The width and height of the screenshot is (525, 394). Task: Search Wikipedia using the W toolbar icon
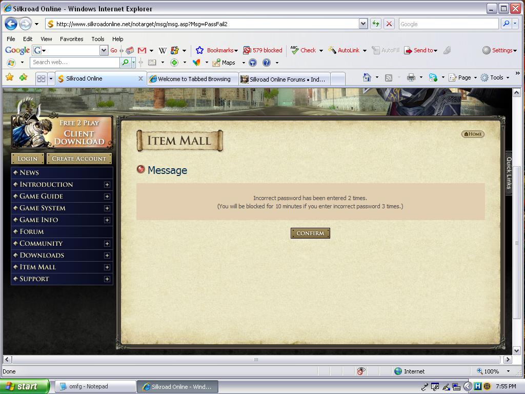click(x=164, y=50)
